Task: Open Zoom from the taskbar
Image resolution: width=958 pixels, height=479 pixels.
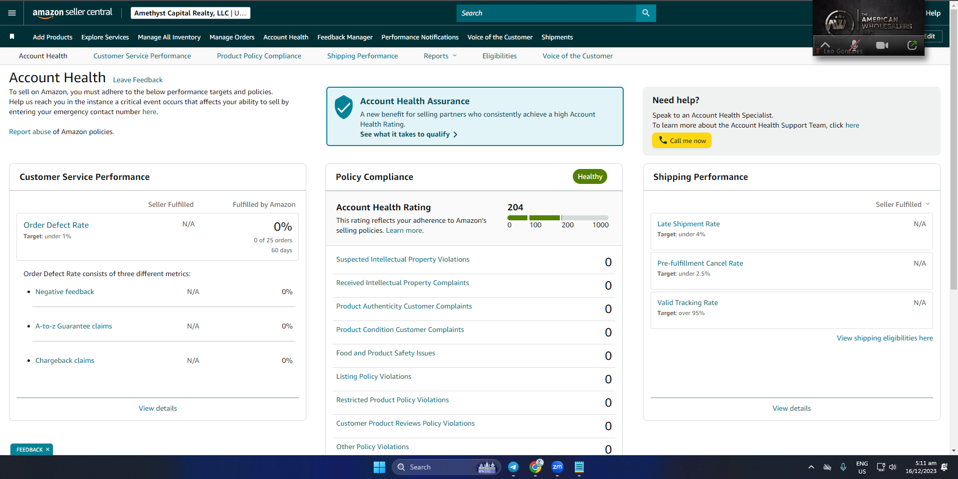Action: 557,467
